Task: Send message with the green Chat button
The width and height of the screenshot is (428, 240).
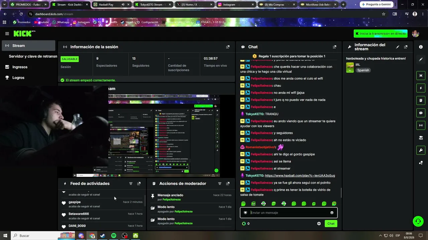Action: pos(331,224)
